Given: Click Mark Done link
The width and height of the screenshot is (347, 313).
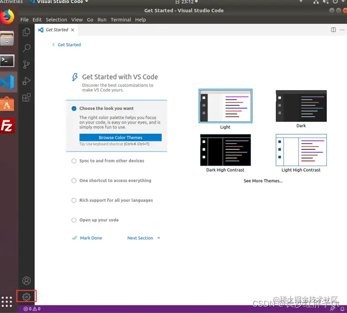Looking at the screenshot, I should (x=87, y=238).
